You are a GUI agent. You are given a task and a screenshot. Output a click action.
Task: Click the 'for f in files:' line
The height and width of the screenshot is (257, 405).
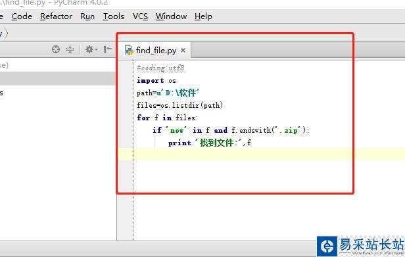pos(168,118)
